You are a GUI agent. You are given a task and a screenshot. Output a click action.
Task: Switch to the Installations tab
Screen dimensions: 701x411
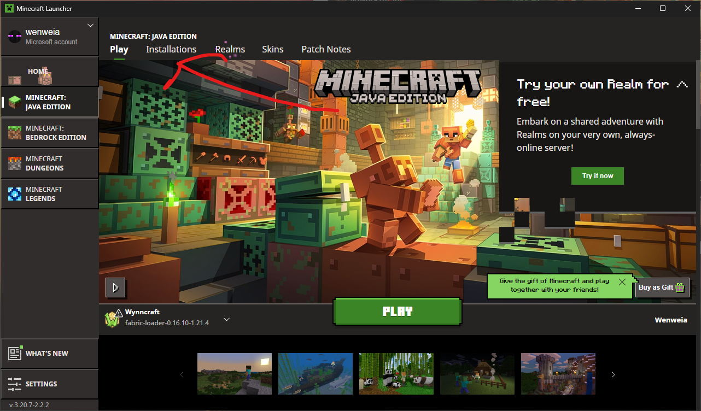[171, 49]
